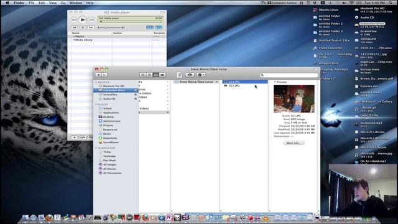Select file 022.JPG in Finder
The image size is (398, 224).
[234, 86]
